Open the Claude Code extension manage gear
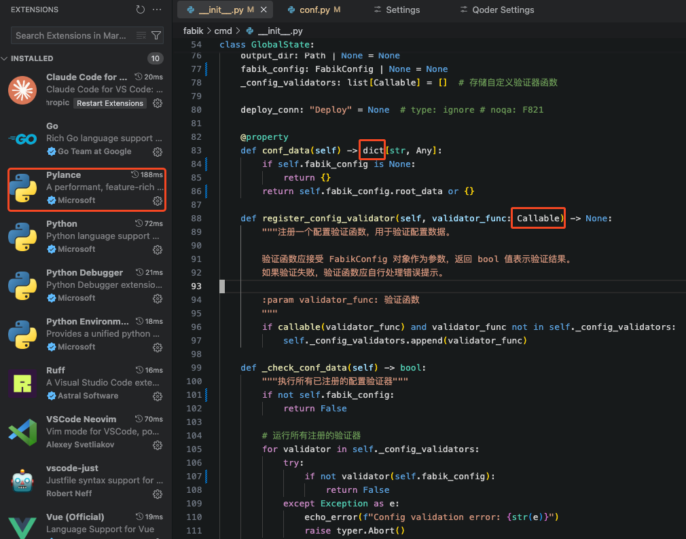686x539 pixels. [x=158, y=103]
